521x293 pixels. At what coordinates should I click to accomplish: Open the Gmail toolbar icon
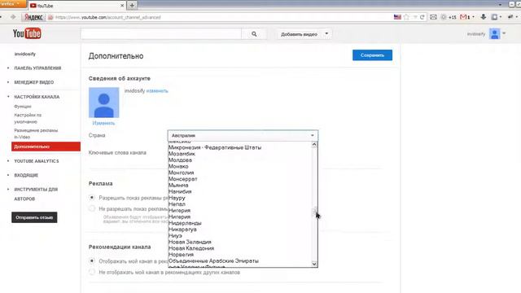[463, 17]
